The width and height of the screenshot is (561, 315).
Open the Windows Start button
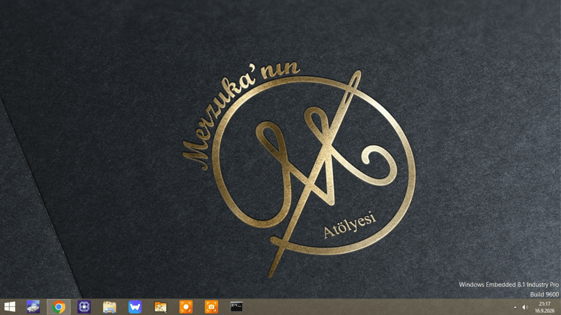click(x=9, y=307)
